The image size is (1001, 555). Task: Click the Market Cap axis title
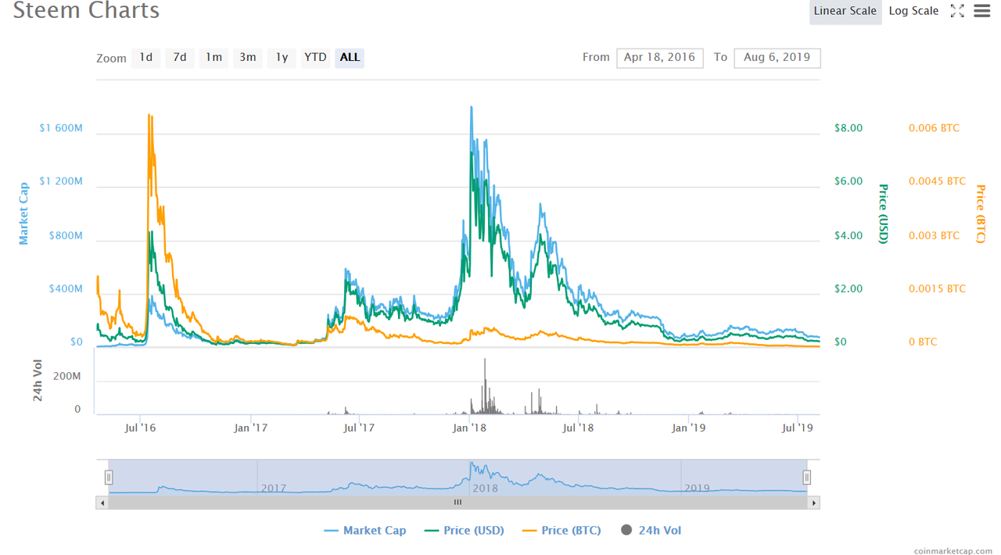(x=23, y=213)
